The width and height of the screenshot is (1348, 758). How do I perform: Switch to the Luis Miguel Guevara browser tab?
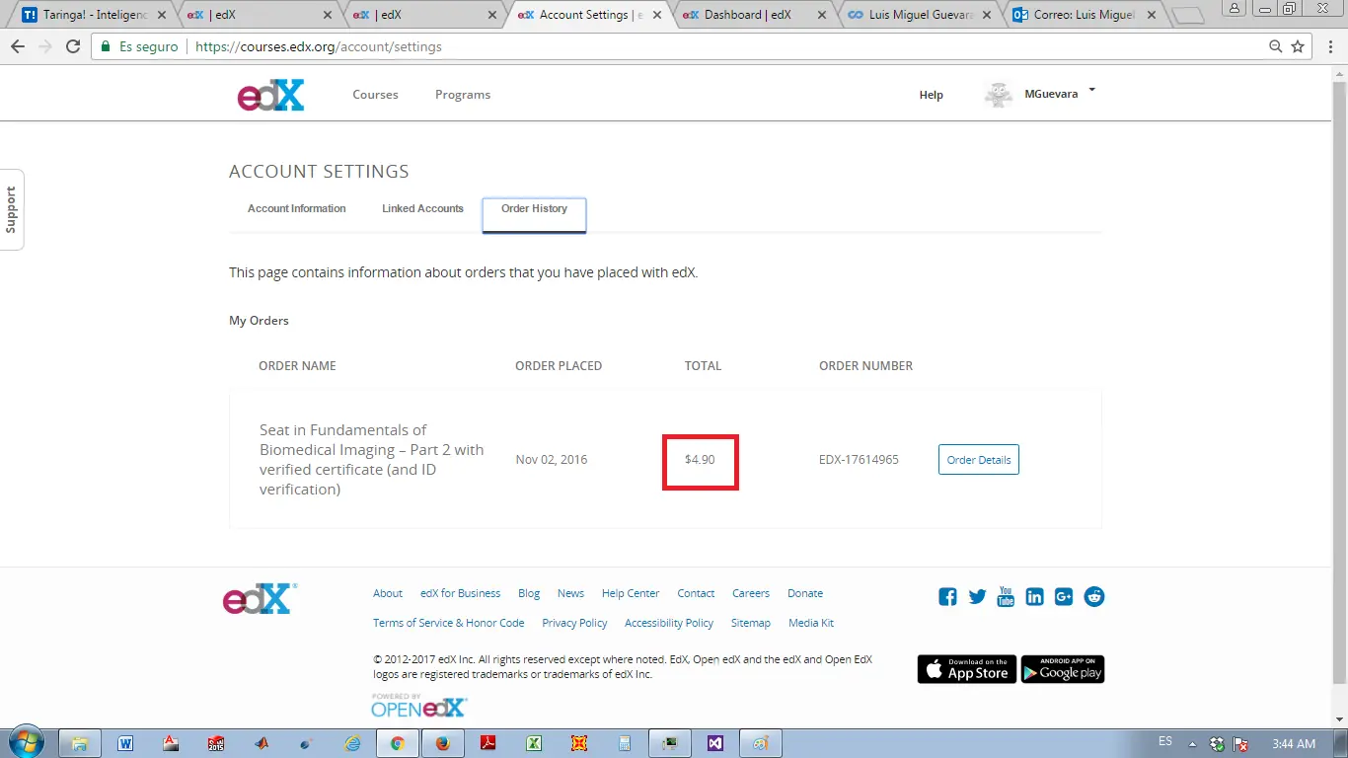(x=919, y=15)
